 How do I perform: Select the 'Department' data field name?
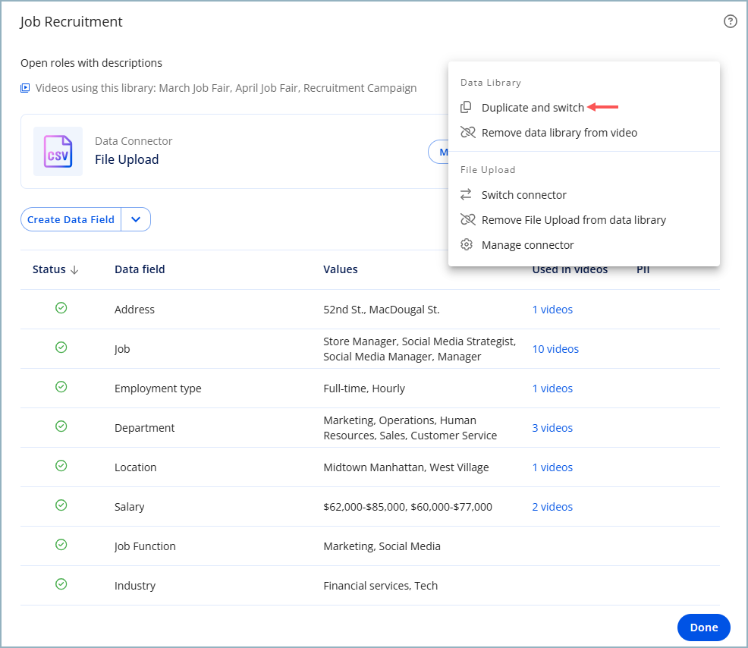(x=145, y=428)
